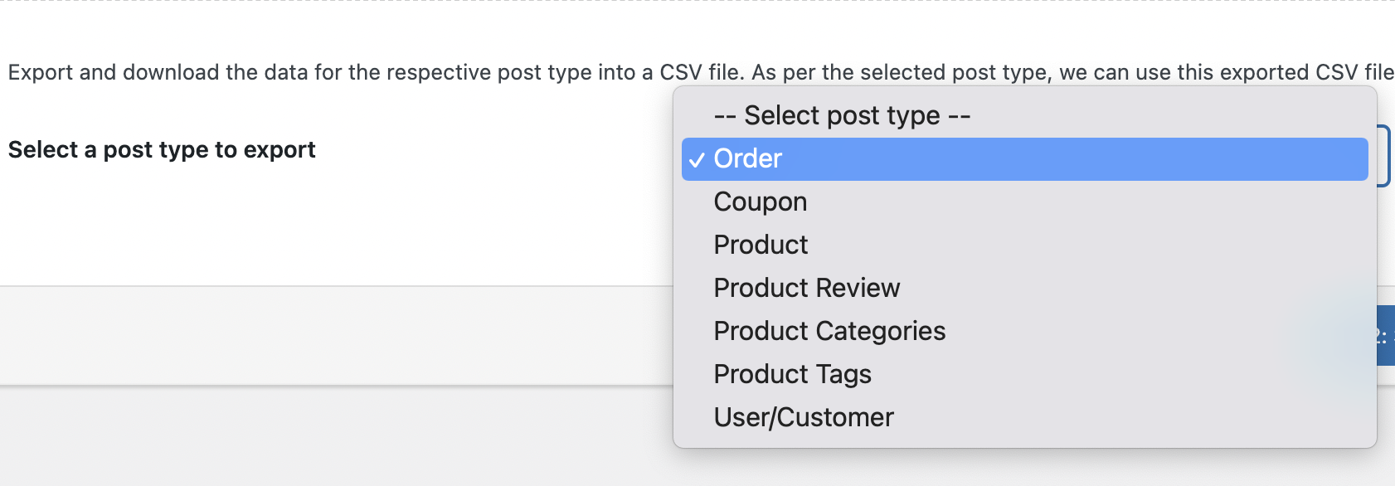Export customers by choosing User/Customer
Image resolution: width=1395 pixels, height=486 pixels.
[x=1024, y=418]
